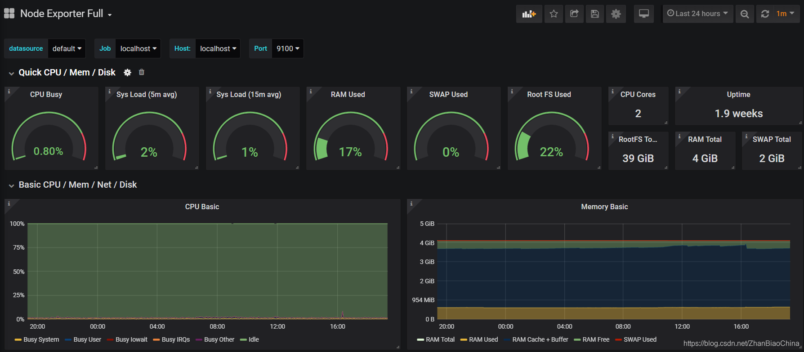Open the CPU Cores panel title
Image resolution: width=804 pixels, height=352 pixels.
(638, 94)
